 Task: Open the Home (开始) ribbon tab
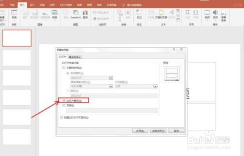pyautogui.click(x=12, y=5)
